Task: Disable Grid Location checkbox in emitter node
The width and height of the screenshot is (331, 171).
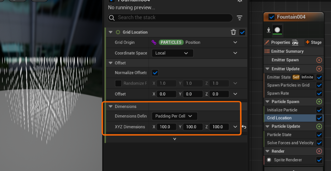Action: [319, 118]
